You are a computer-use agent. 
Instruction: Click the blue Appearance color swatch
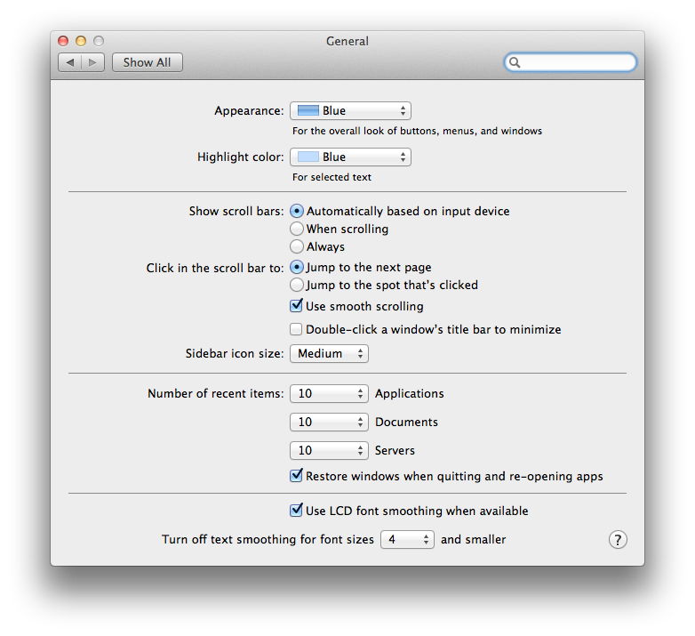tap(308, 110)
